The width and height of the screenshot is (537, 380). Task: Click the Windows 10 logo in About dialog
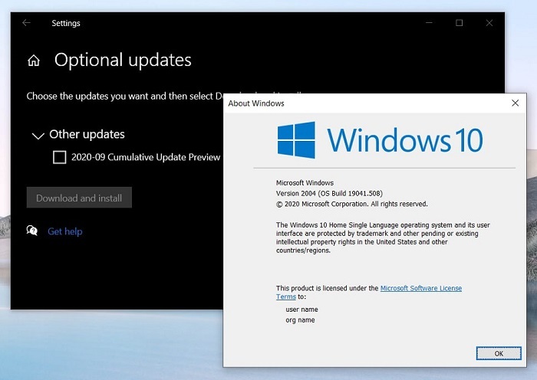point(381,140)
